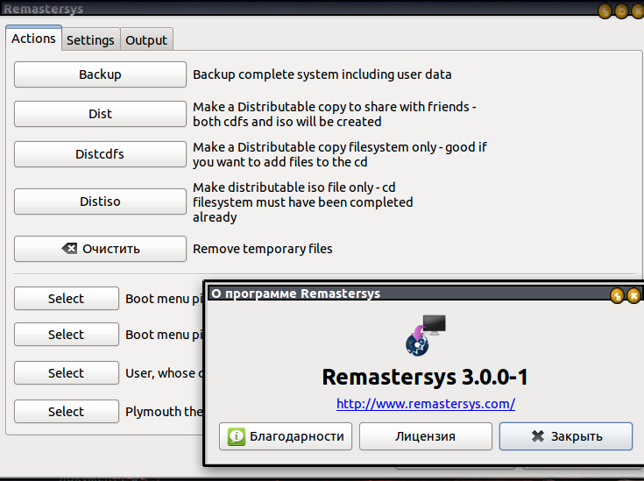Select the Actions tab
Image resolution: width=644 pixels, height=481 pixels.
(x=33, y=39)
